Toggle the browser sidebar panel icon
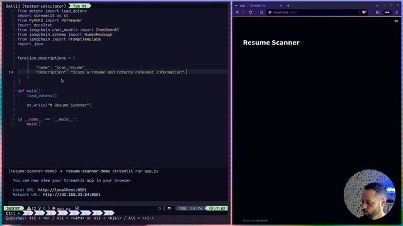This screenshot has height=226, width=403. pyautogui.click(x=378, y=13)
